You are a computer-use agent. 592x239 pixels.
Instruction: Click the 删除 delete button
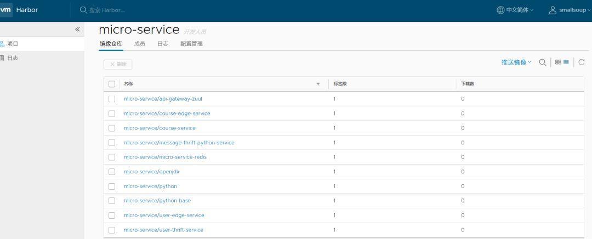tap(118, 65)
